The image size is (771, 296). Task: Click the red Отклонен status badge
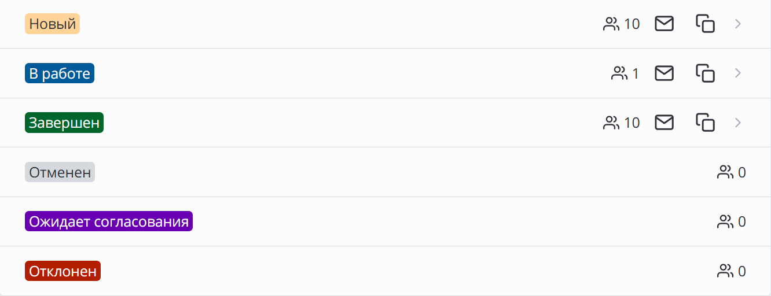(x=63, y=271)
